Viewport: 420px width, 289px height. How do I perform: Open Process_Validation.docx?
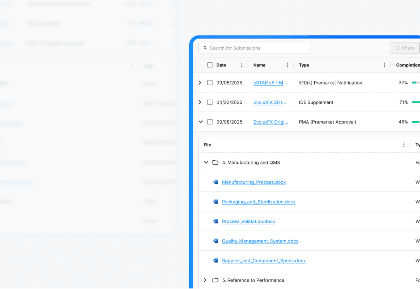tap(248, 221)
